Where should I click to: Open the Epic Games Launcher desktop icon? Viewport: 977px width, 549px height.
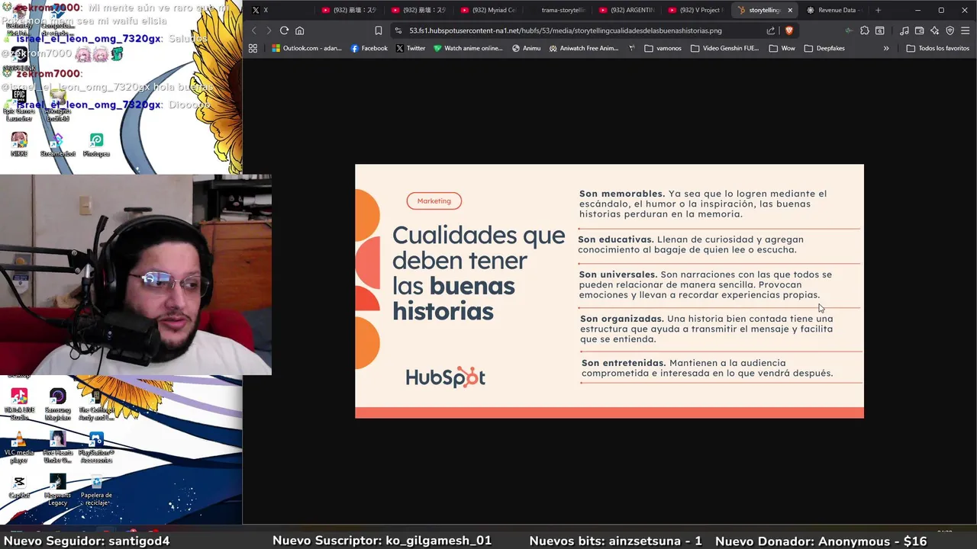pyautogui.click(x=19, y=105)
